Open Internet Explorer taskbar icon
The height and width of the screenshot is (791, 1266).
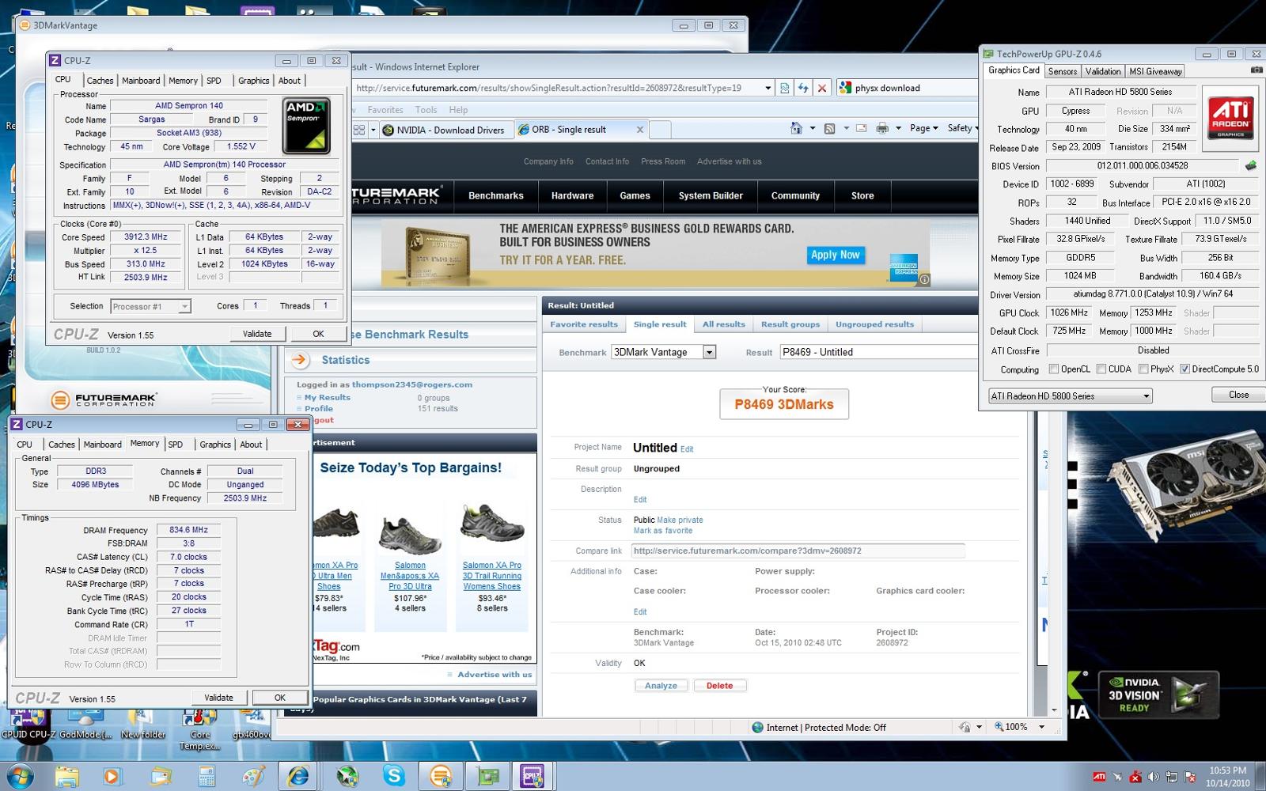point(298,777)
